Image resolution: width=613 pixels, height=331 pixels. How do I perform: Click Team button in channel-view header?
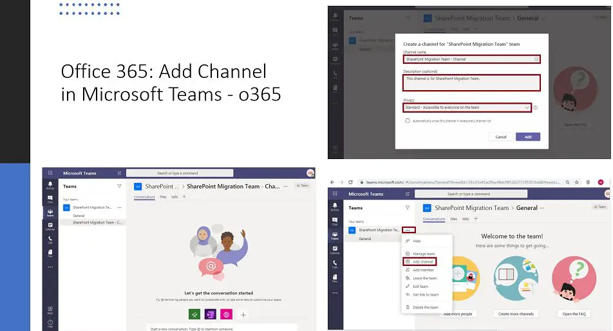pos(303,185)
